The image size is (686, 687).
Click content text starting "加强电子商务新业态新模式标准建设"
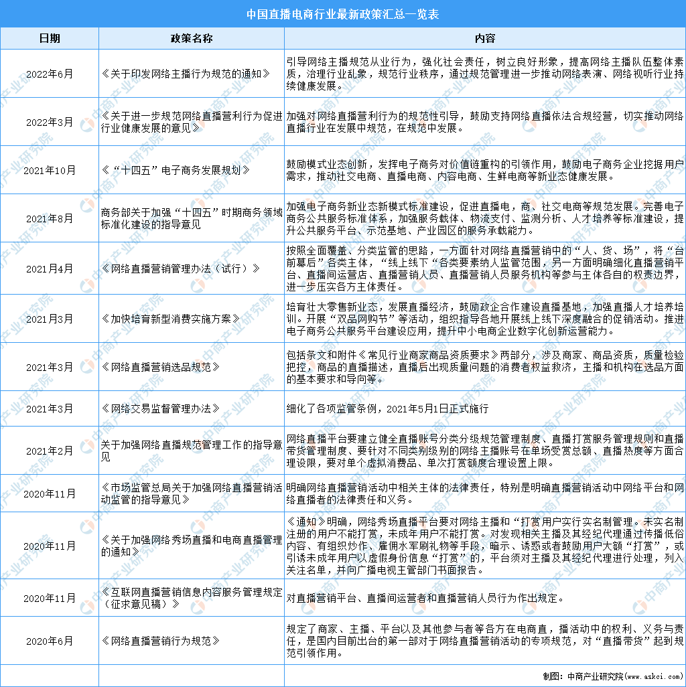[x=485, y=218]
